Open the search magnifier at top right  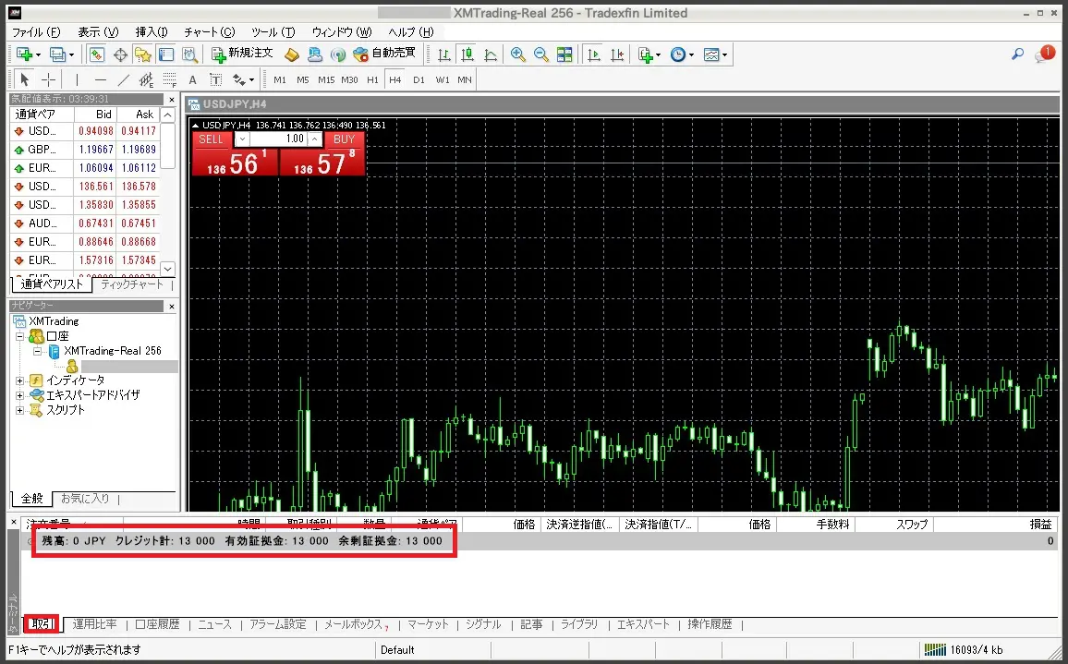pyautogui.click(x=1017, y=54)
